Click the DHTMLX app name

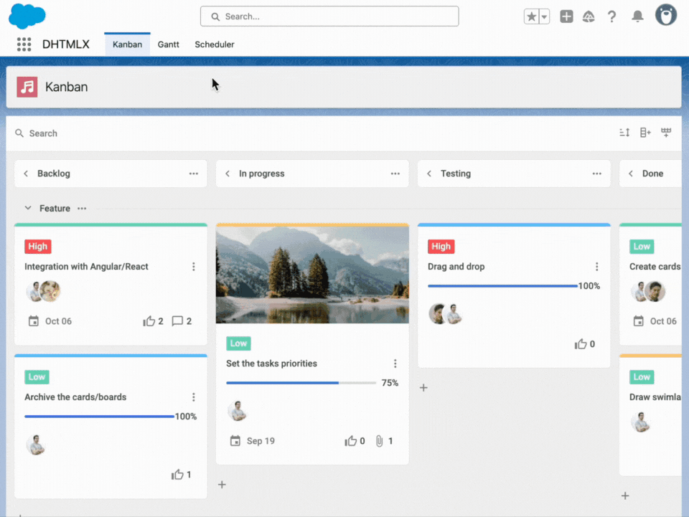(x=66, y=44)
